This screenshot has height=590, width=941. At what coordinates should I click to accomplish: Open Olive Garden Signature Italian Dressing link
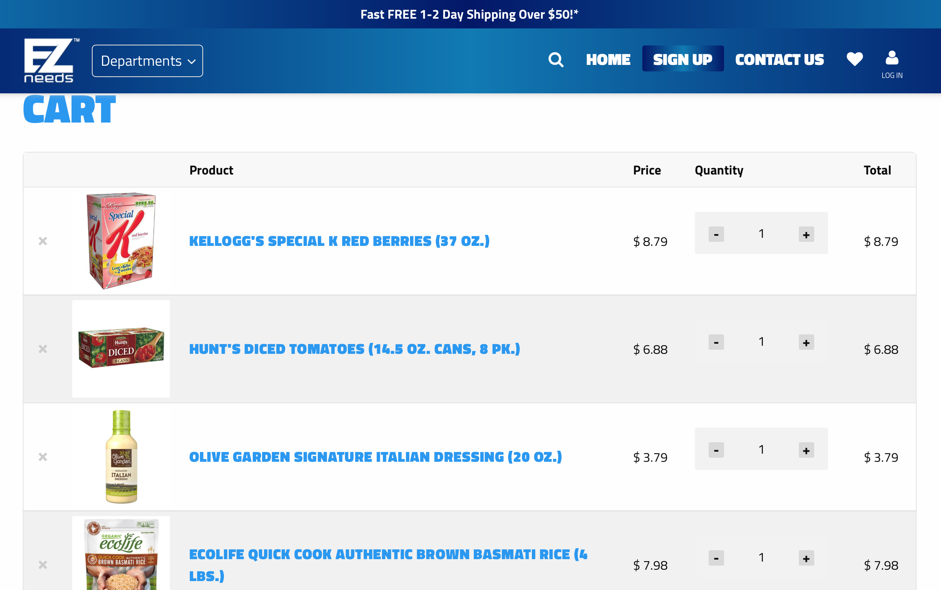click(375, 457)
